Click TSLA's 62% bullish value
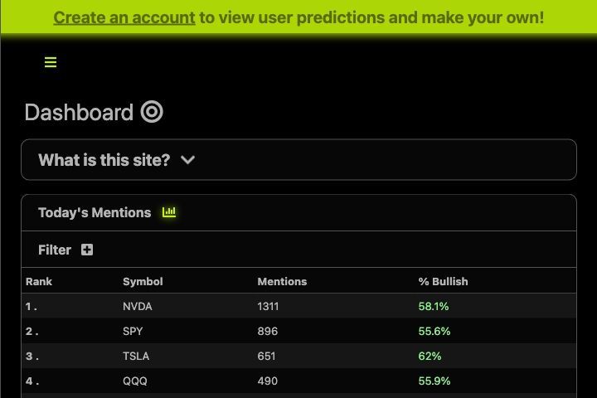597x398 pixels. (x=430, y=356)
